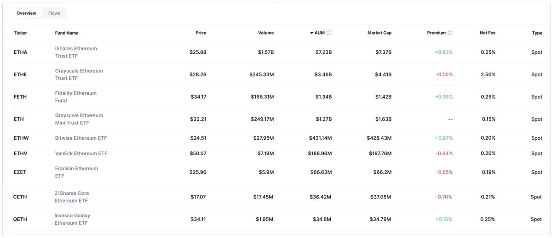Open Invesco Galaxy Ethereum ETF link
This screenshot has width=552, height=238.
72,219
